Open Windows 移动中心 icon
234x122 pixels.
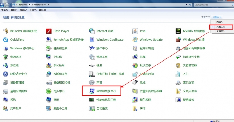(5, 48)
